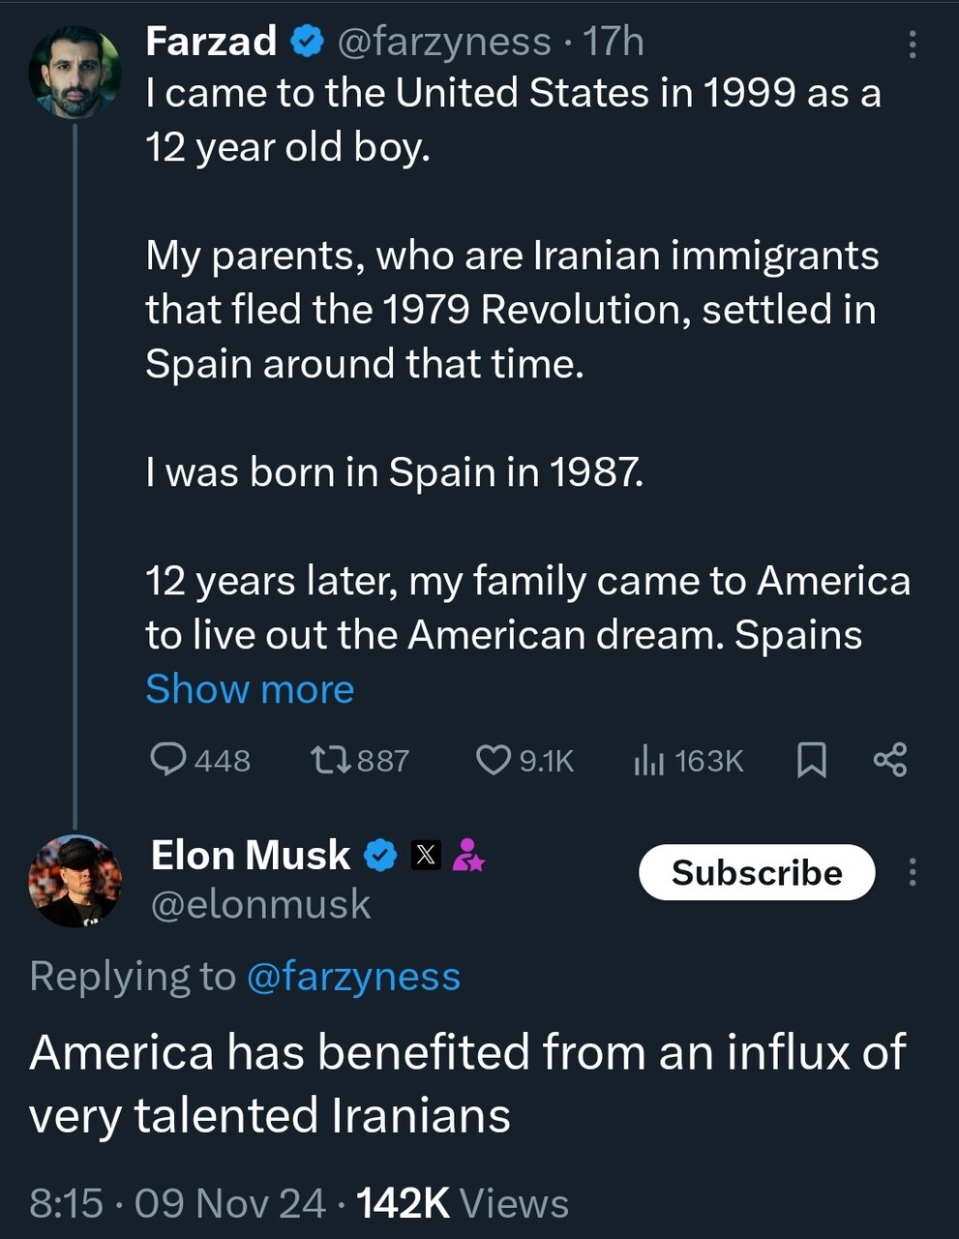
Task: Reply to Farzad's post via comment icon
Action: (169, 760)
